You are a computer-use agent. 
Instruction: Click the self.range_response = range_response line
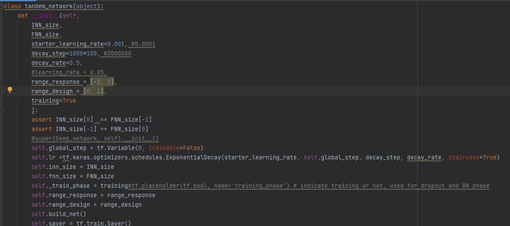[93, 195]
